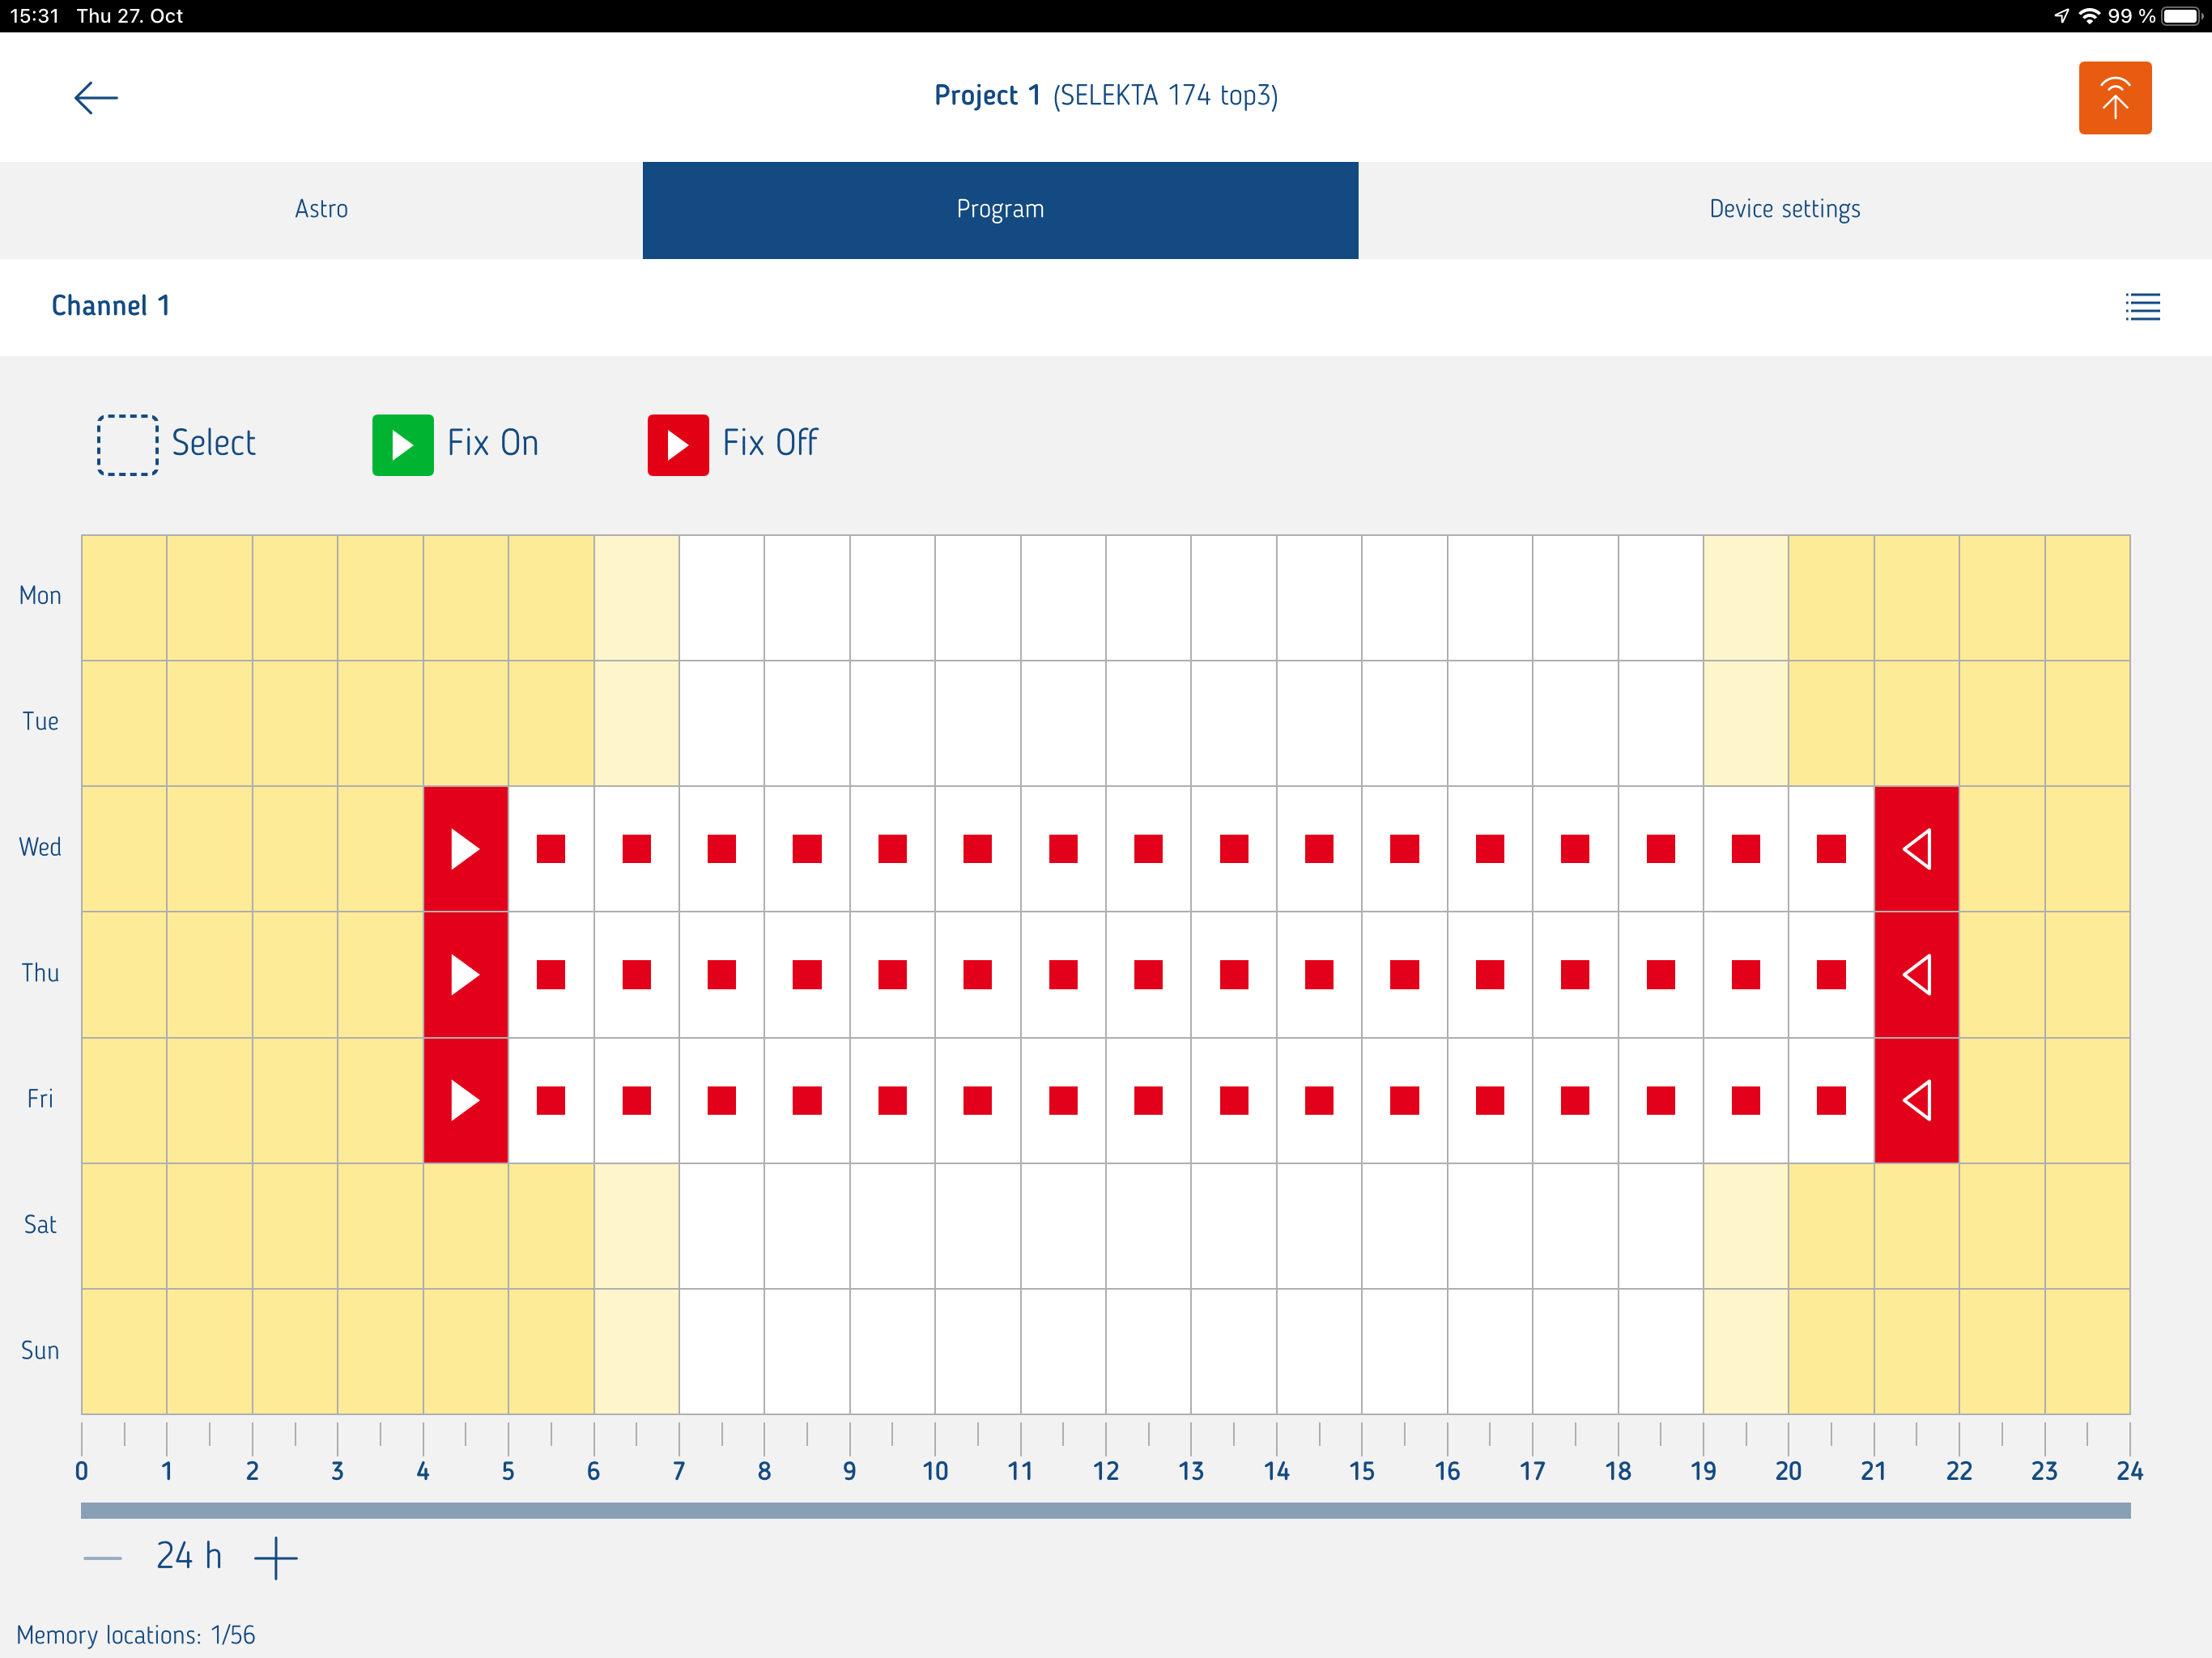The width and height of the screenshot is (2212, 1658).
Task: Switch to the Astro tab
Action: click(x=321, y=209)
